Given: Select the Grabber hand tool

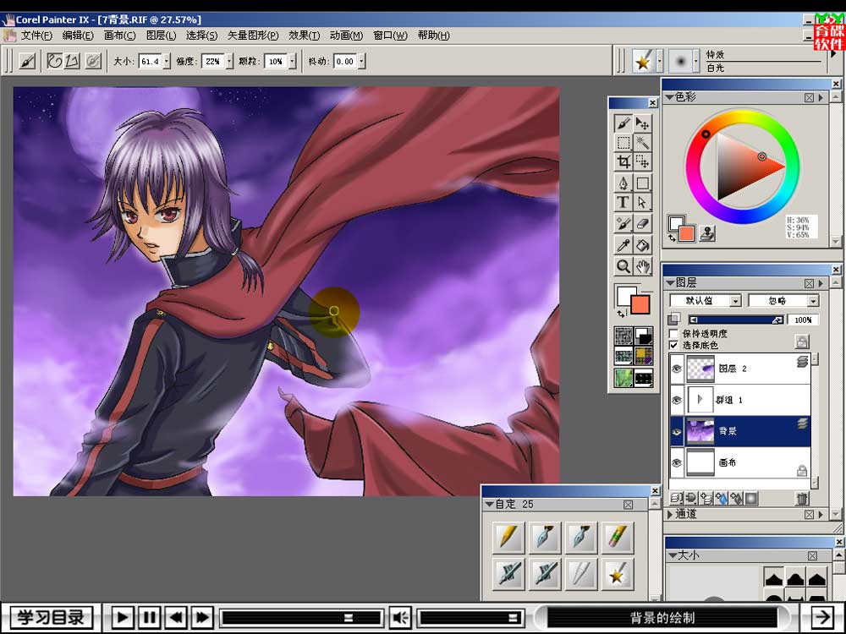Looking at the screenshot, I should click(642, 266).
